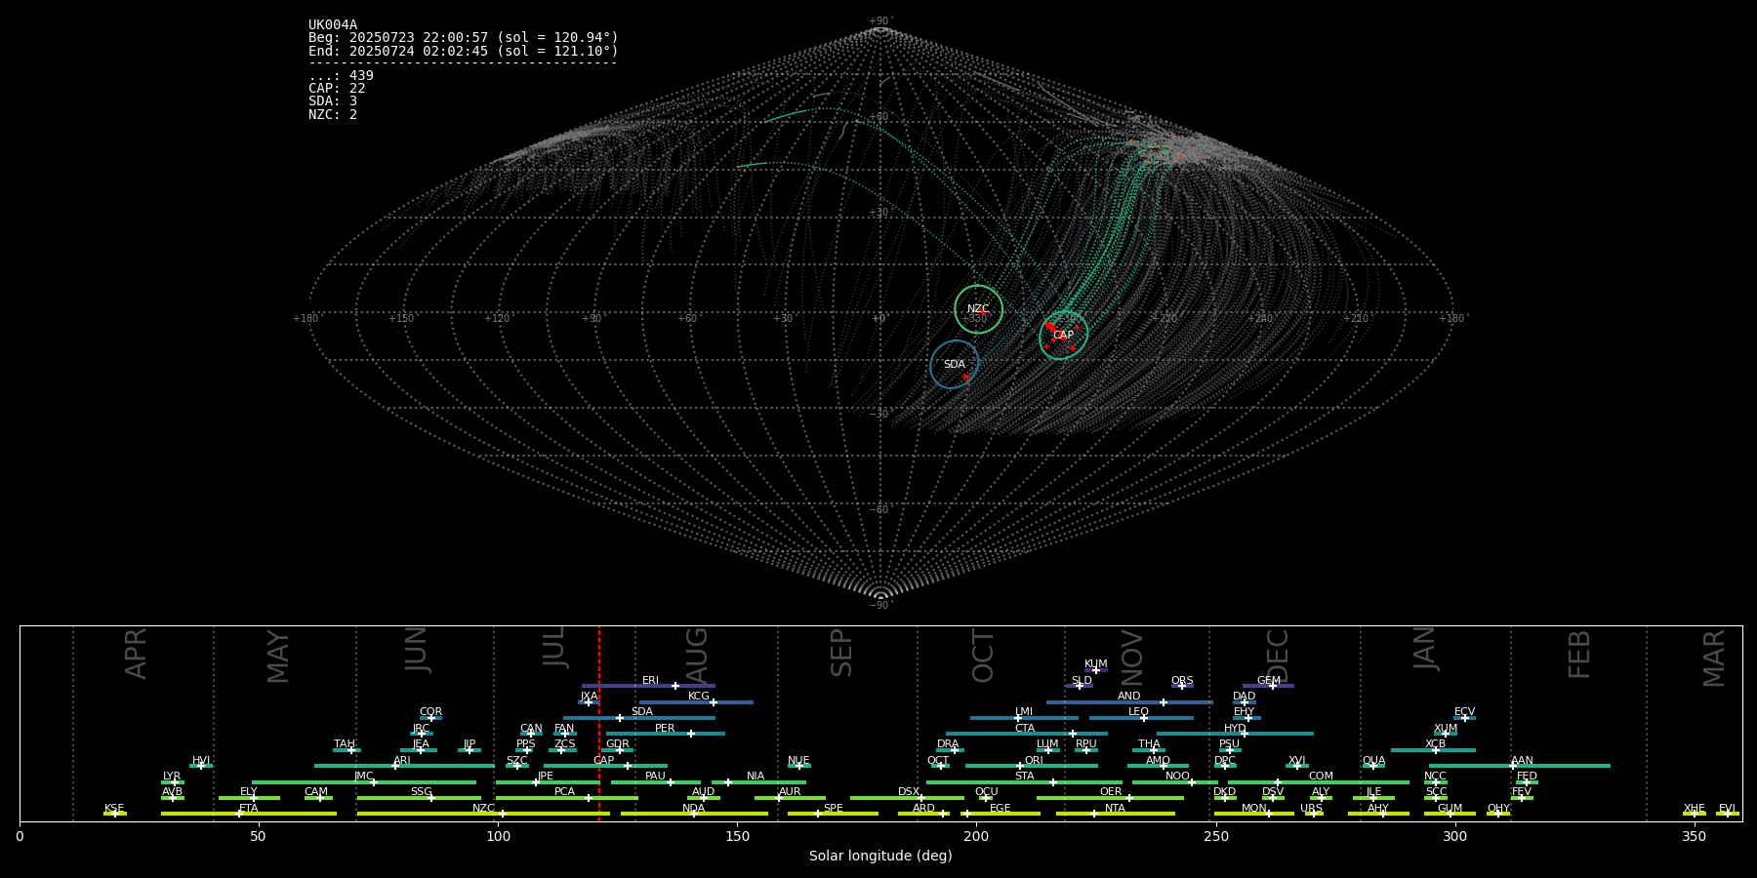Click the LEO shower bar in the timeline
Screen dimensions: 1757x878
pyautogui.click(x=1141, y=718)
